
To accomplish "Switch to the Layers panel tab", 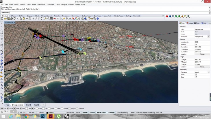I will pos(190,23).
